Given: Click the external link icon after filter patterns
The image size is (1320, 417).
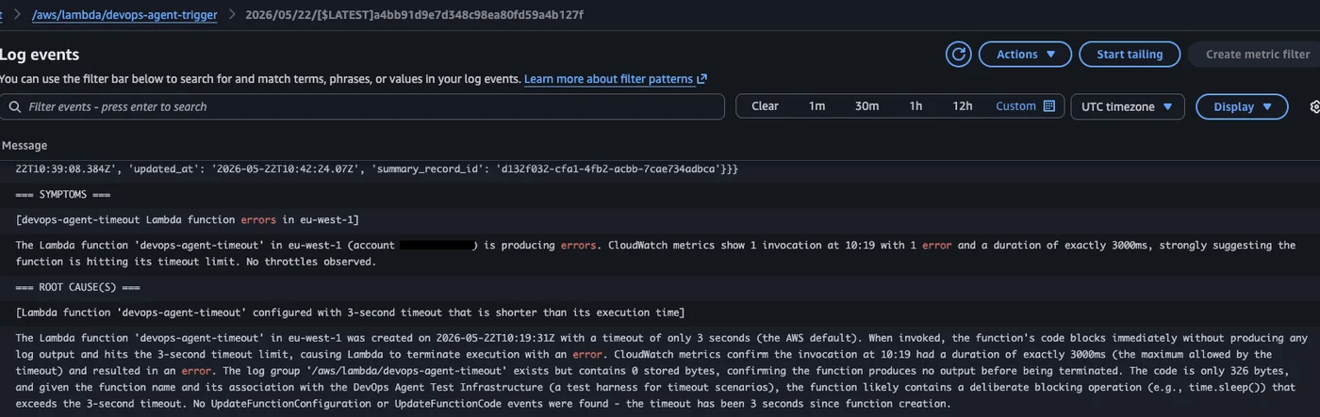Looking at the screenshot, I should click(701, 79).
